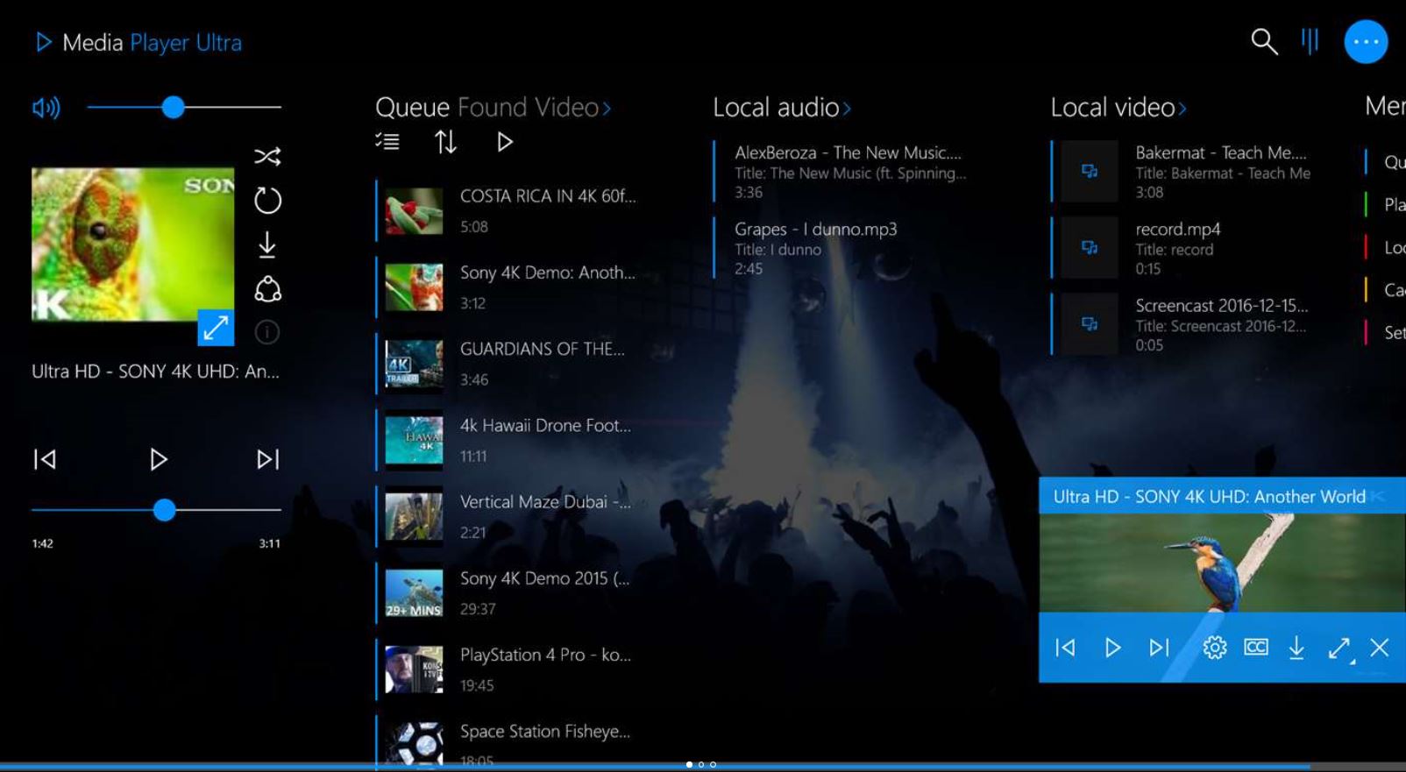The height and width of the screenshot is (772, 1406).
Task: Click the Hawaii 4K thumbnail
Action: 414,439
